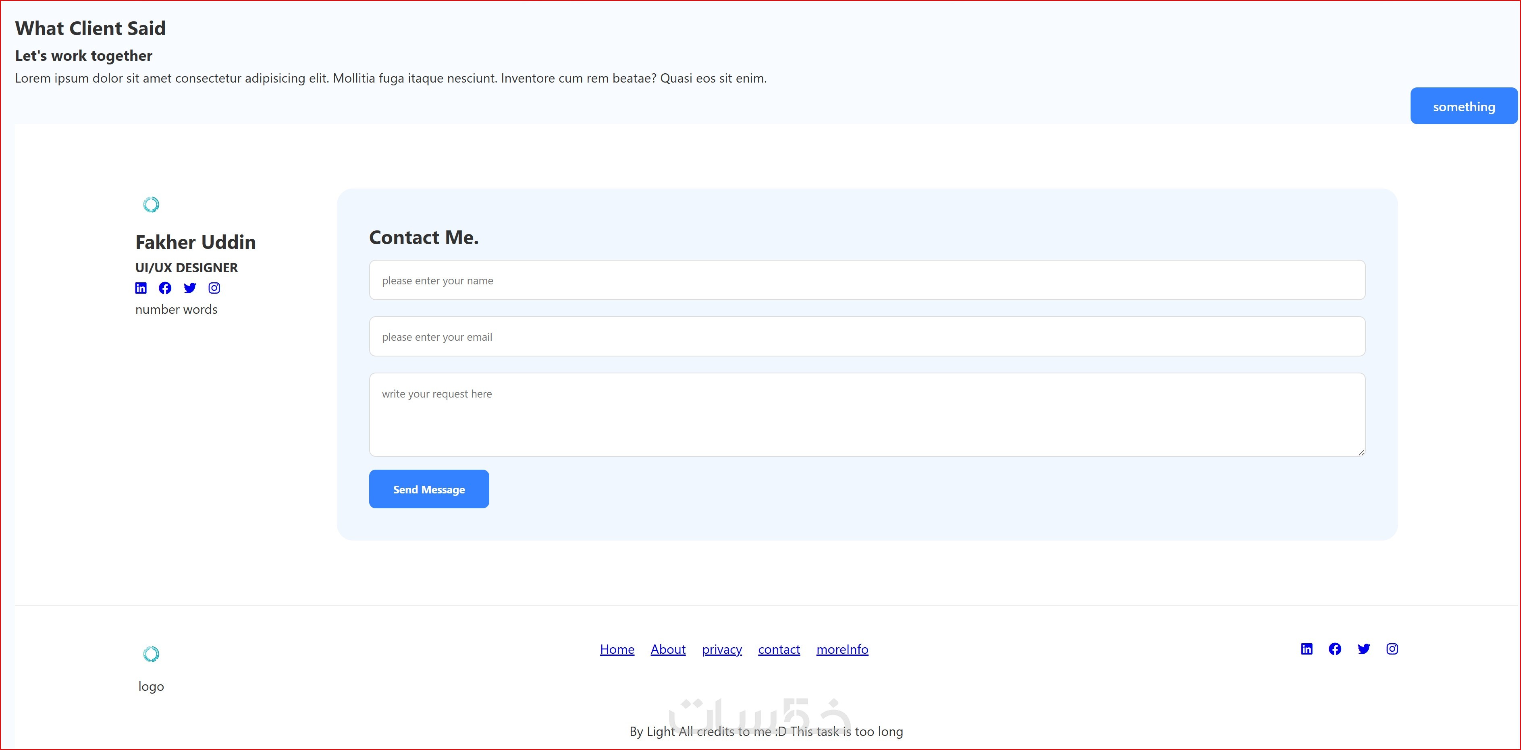Open the Facebook icon under UI/UX DESIGNER

click(x=165, y=288)
